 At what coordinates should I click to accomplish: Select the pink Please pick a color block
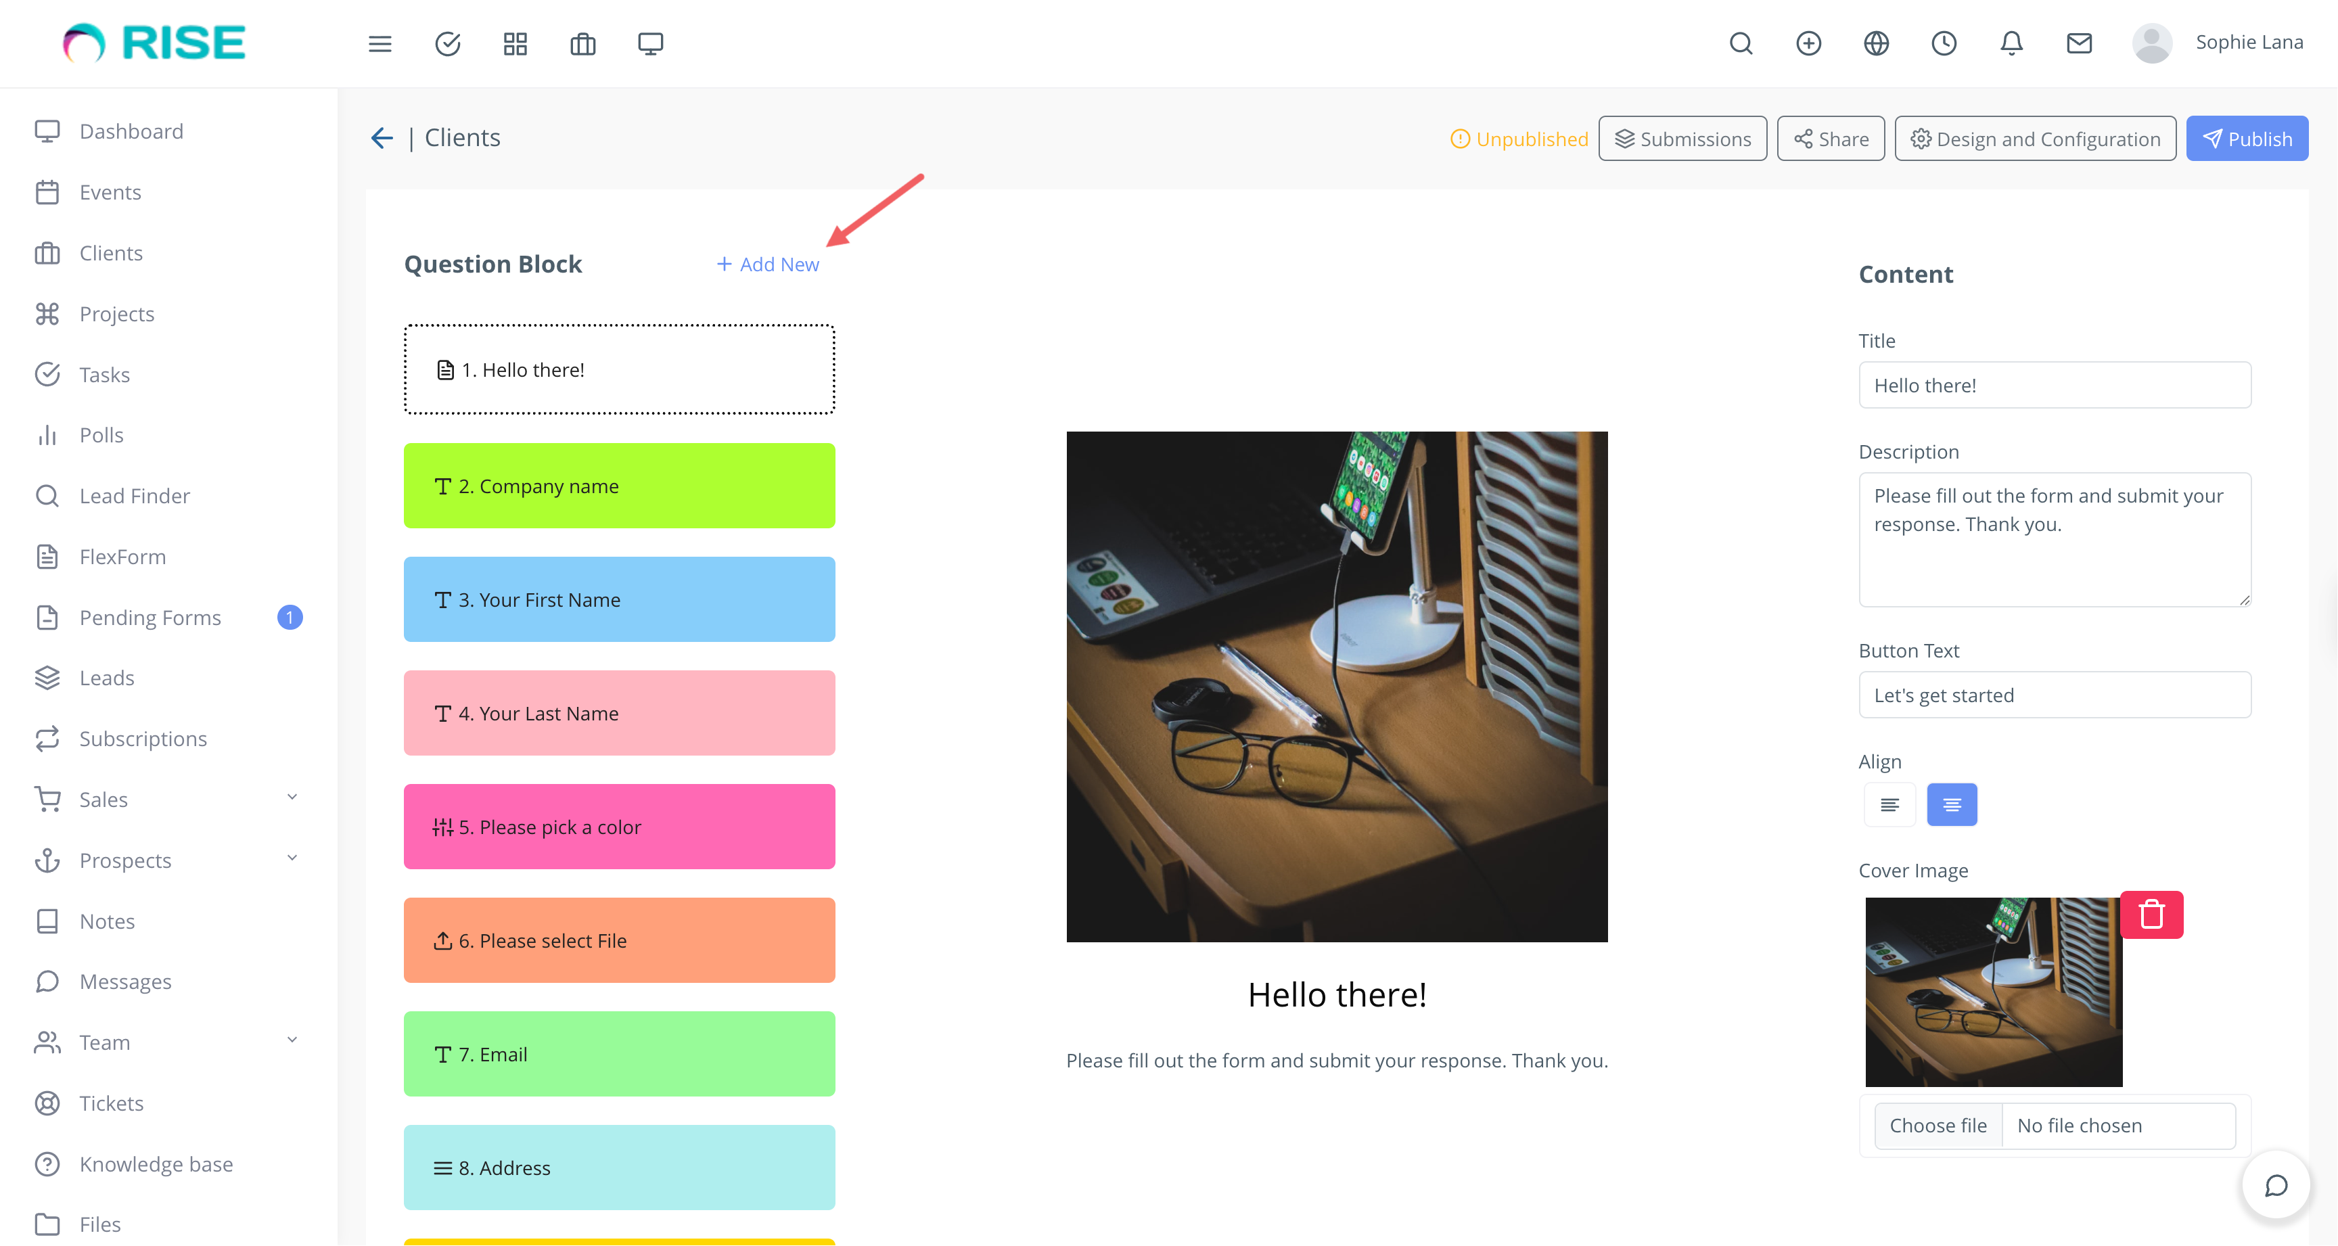pyautogui.click(x=619, y=827)
